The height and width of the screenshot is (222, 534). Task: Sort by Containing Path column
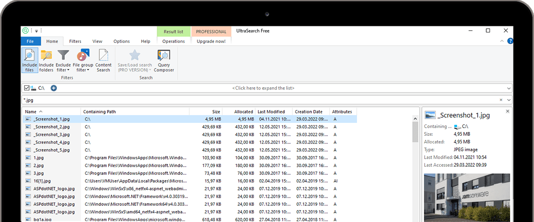point(135,111)
